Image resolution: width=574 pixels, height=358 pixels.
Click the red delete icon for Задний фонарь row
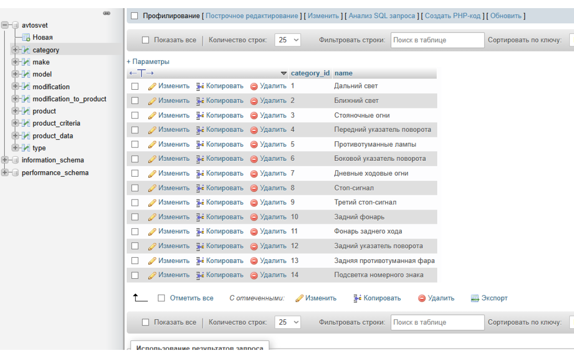click(254, 217)
